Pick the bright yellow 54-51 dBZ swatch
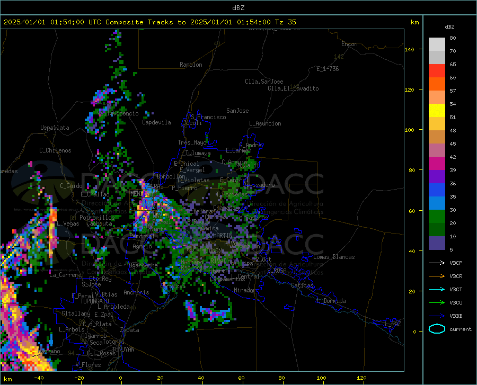This screenshot has width=477, height=385. coord(437,111)
